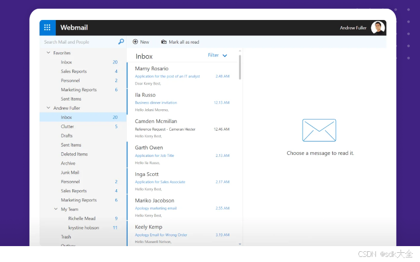Click the search magnifier icon
The height and width of the screenshot is (262, 420).
click(121, 42)
